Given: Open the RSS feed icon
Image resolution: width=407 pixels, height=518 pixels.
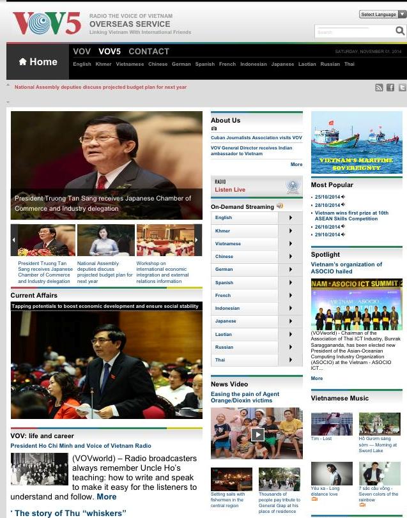Looking at the screenshot, I should pyautogui.click(x=379, y=88).
